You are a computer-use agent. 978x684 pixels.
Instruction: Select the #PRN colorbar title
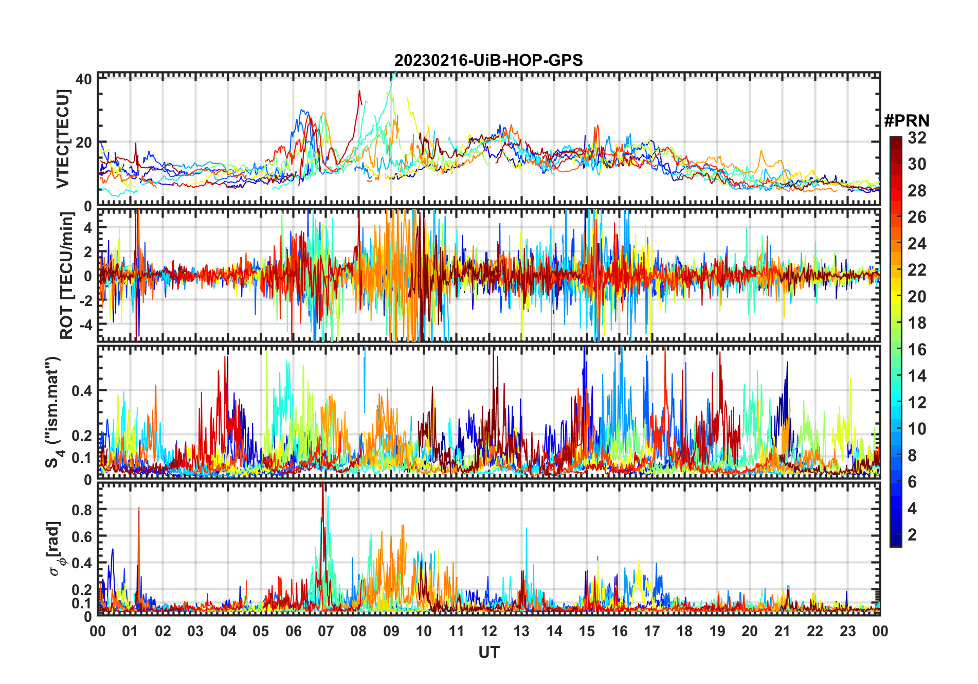[x=907, y=121]
